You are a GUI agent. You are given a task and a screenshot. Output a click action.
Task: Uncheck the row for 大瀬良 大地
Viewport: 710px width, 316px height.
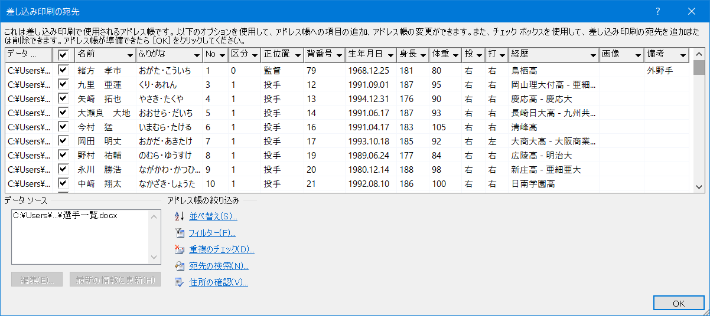click(x=63, y=113)
